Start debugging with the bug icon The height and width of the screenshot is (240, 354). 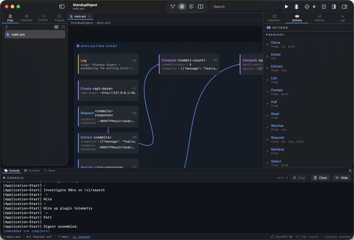(296, 7)
